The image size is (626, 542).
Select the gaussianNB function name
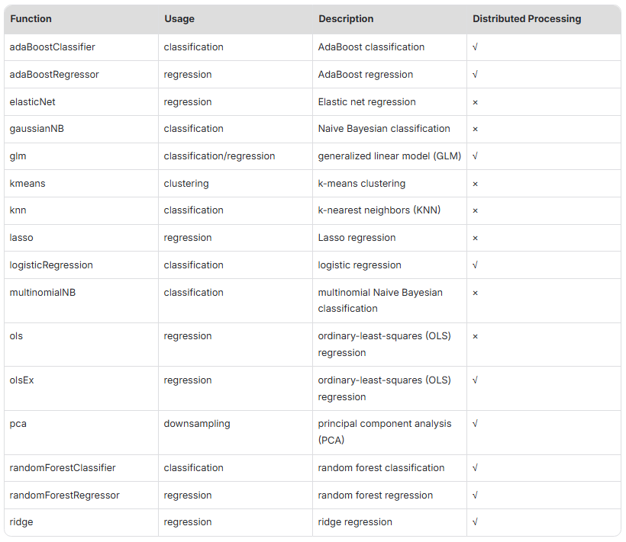pyautogui.click(x=37, y=129)
